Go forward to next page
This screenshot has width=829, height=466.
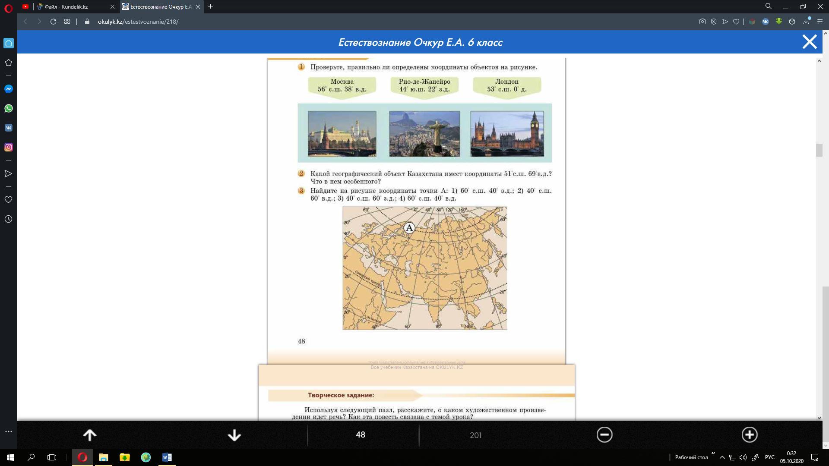click(39, 22)
